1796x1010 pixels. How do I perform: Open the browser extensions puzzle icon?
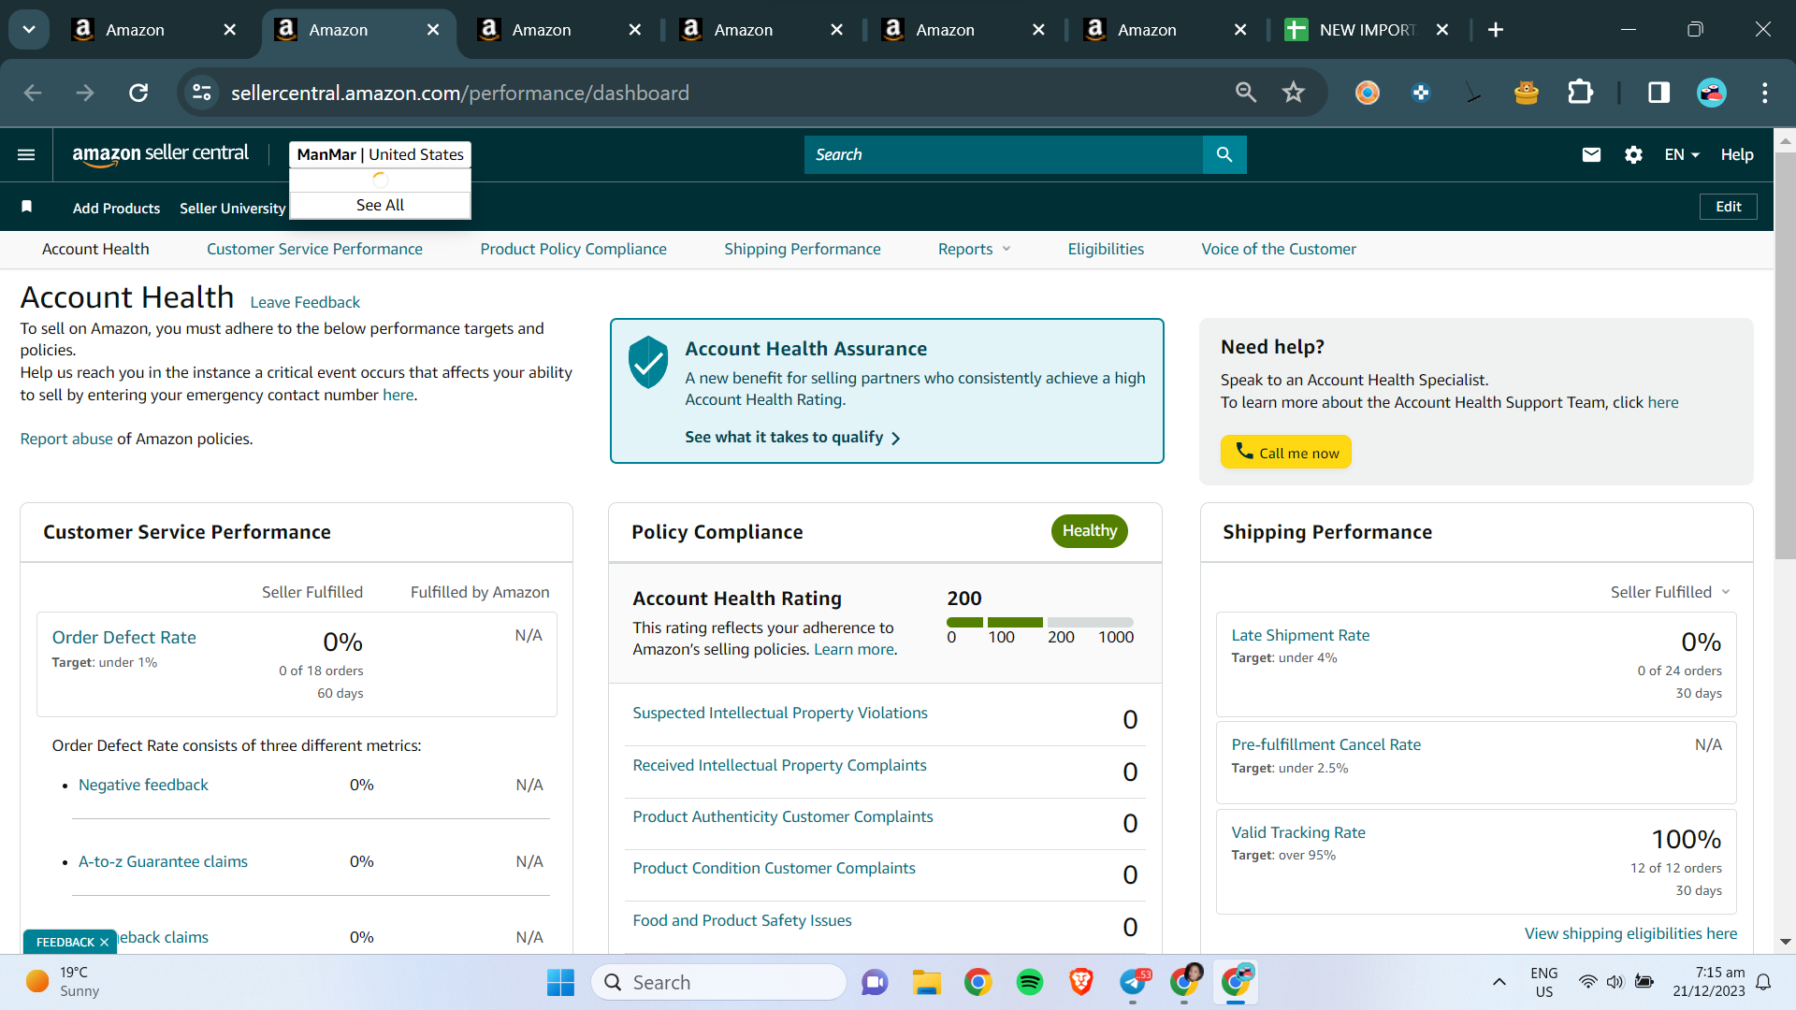tap(1580, 93)
